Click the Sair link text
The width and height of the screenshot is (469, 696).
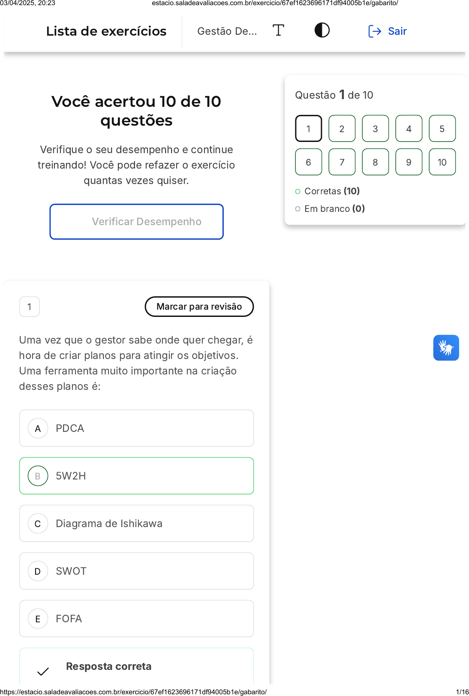(397, 31)
